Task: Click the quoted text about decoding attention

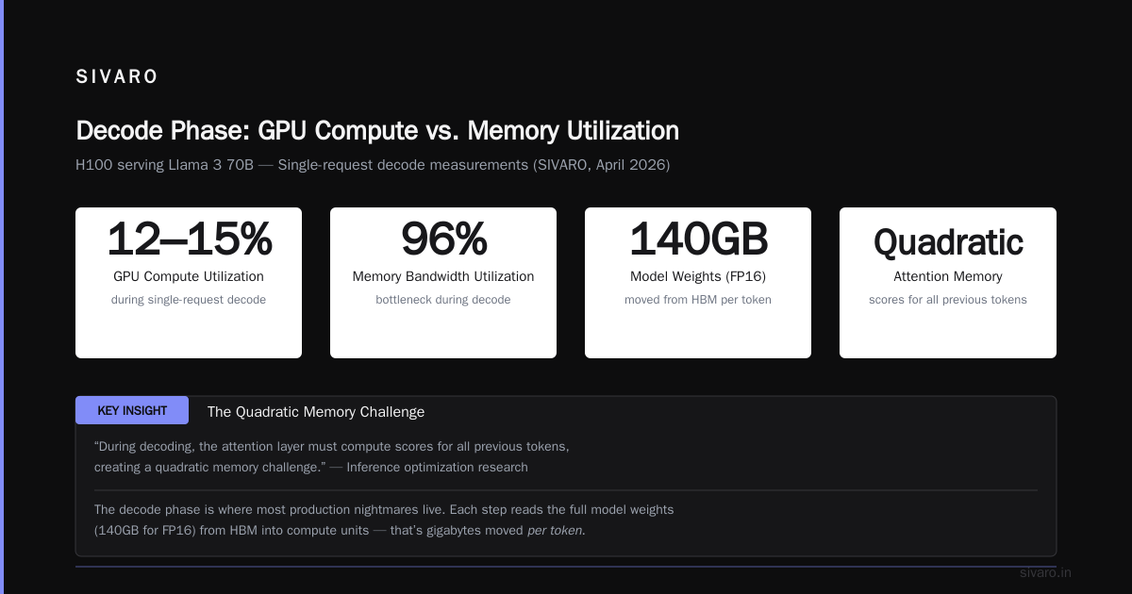Action: [332, 456]
